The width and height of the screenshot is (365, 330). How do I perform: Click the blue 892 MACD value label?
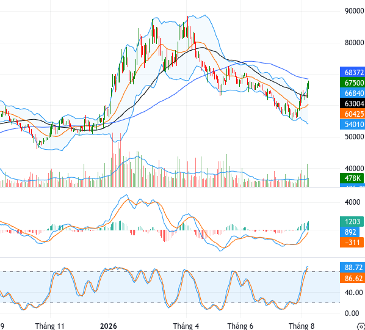coord(350,232)
